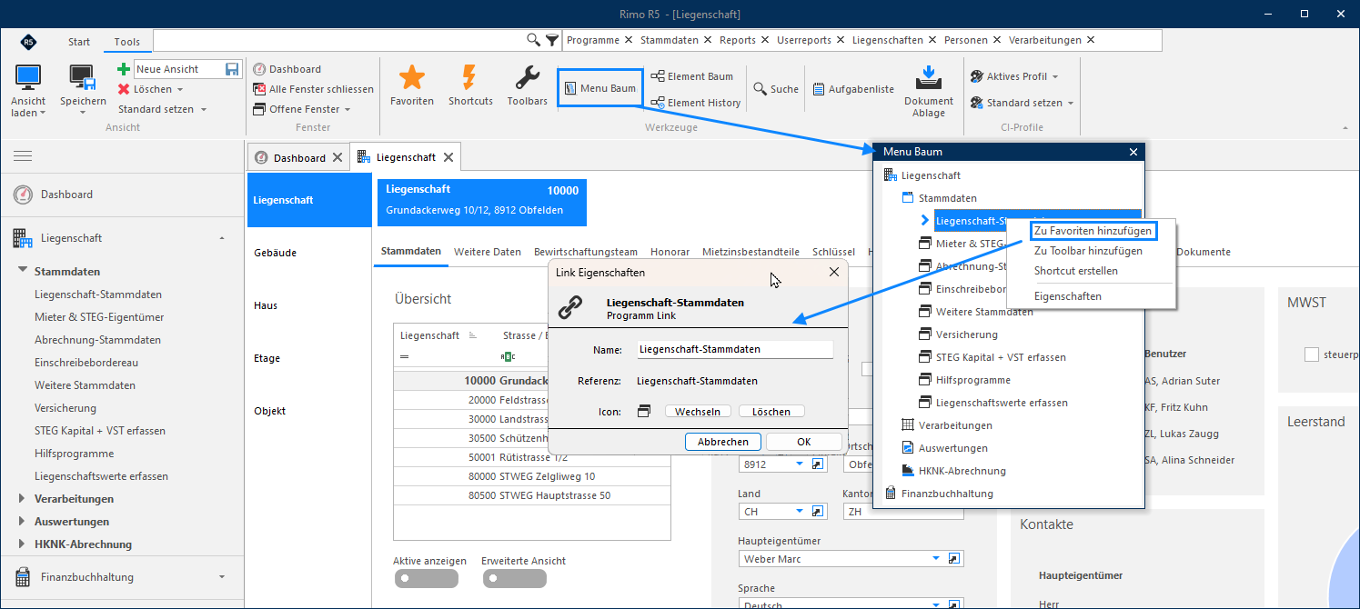Click Alle Fenster schliessen
This screenshot has width=1360, height=609.
(x=314, y=89)
